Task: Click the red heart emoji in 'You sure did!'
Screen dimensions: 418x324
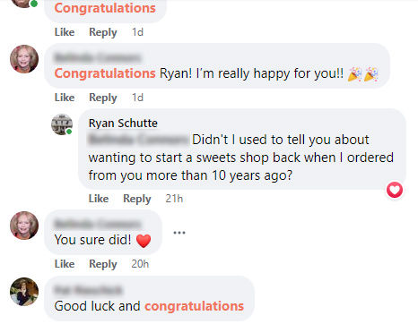Action: click(x=144, y=241)
